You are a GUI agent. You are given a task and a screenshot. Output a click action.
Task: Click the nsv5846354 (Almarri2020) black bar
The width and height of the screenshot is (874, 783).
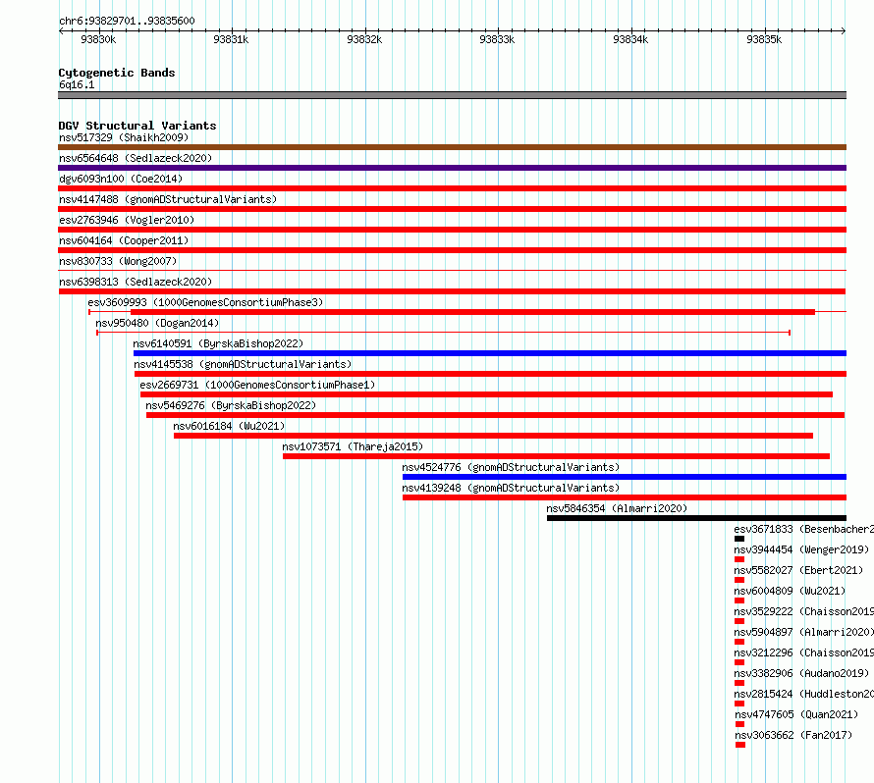(697, 518)
